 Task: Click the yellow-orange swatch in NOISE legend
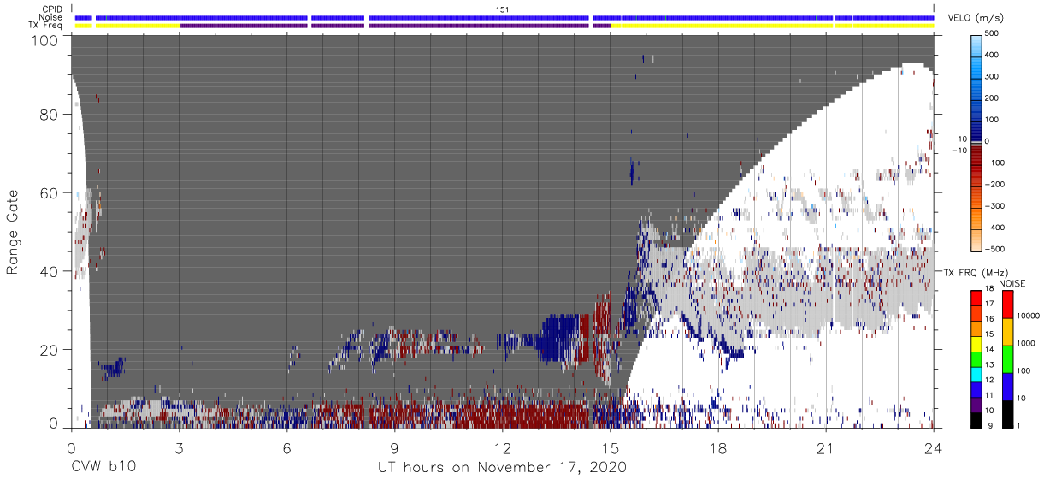[x=1009, y=331]
